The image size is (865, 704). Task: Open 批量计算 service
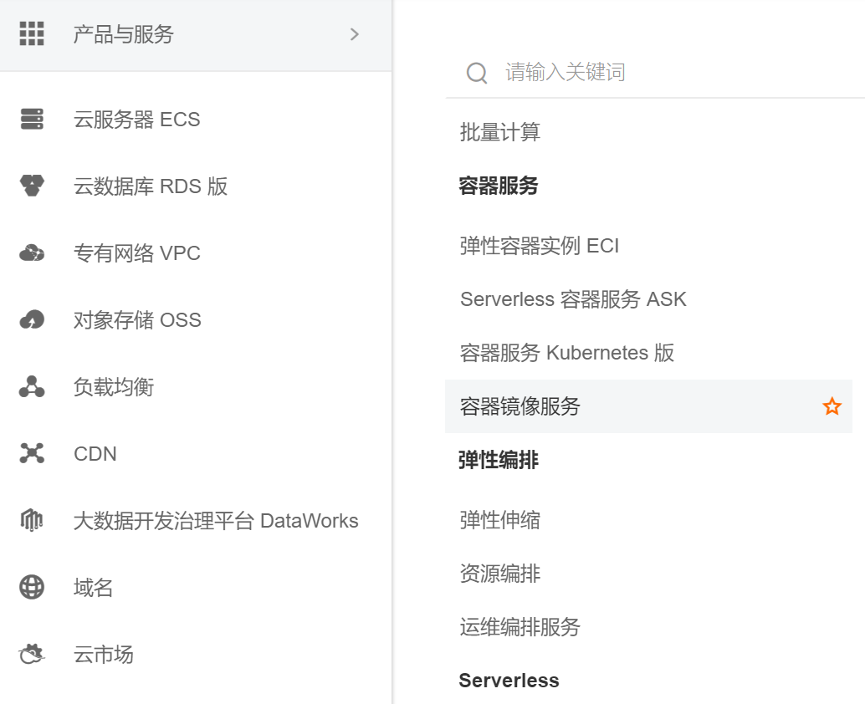500,132
